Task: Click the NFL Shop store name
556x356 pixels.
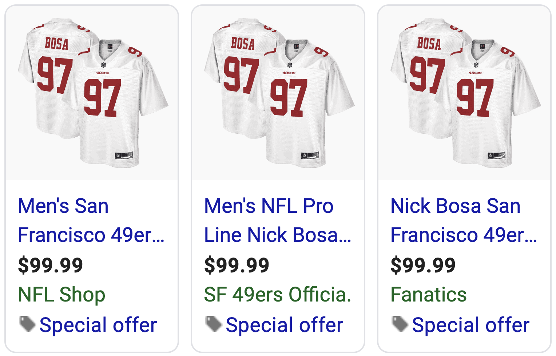Action: pos(61,294)
